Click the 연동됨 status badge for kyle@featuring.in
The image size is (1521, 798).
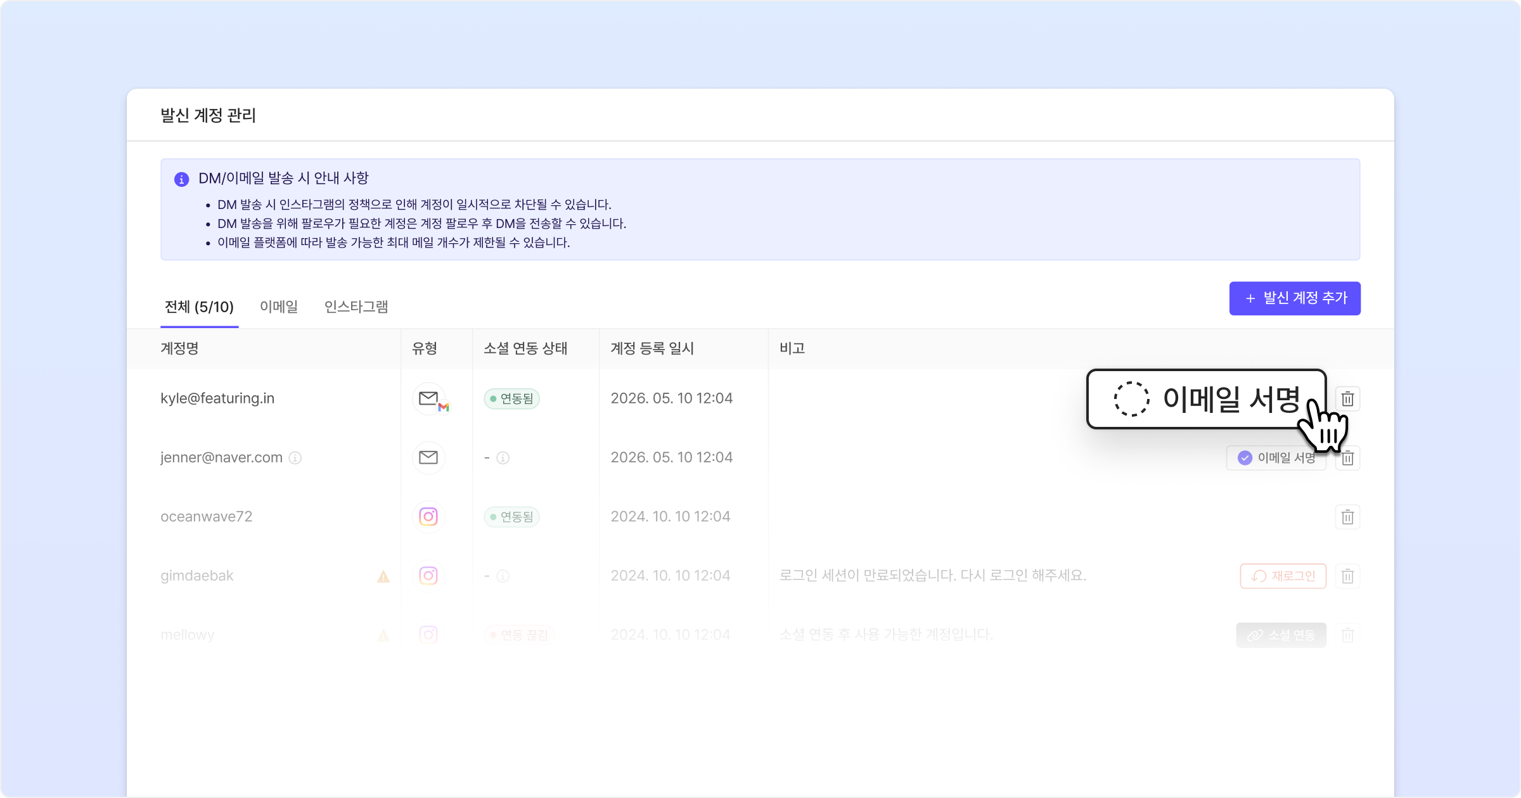pyautogui.click(x=511, y=399)
